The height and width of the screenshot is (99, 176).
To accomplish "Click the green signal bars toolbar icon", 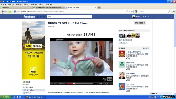I will tap(10, 11).
